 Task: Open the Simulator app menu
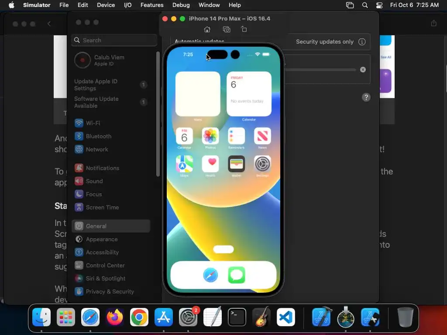(x=37, y=5)
